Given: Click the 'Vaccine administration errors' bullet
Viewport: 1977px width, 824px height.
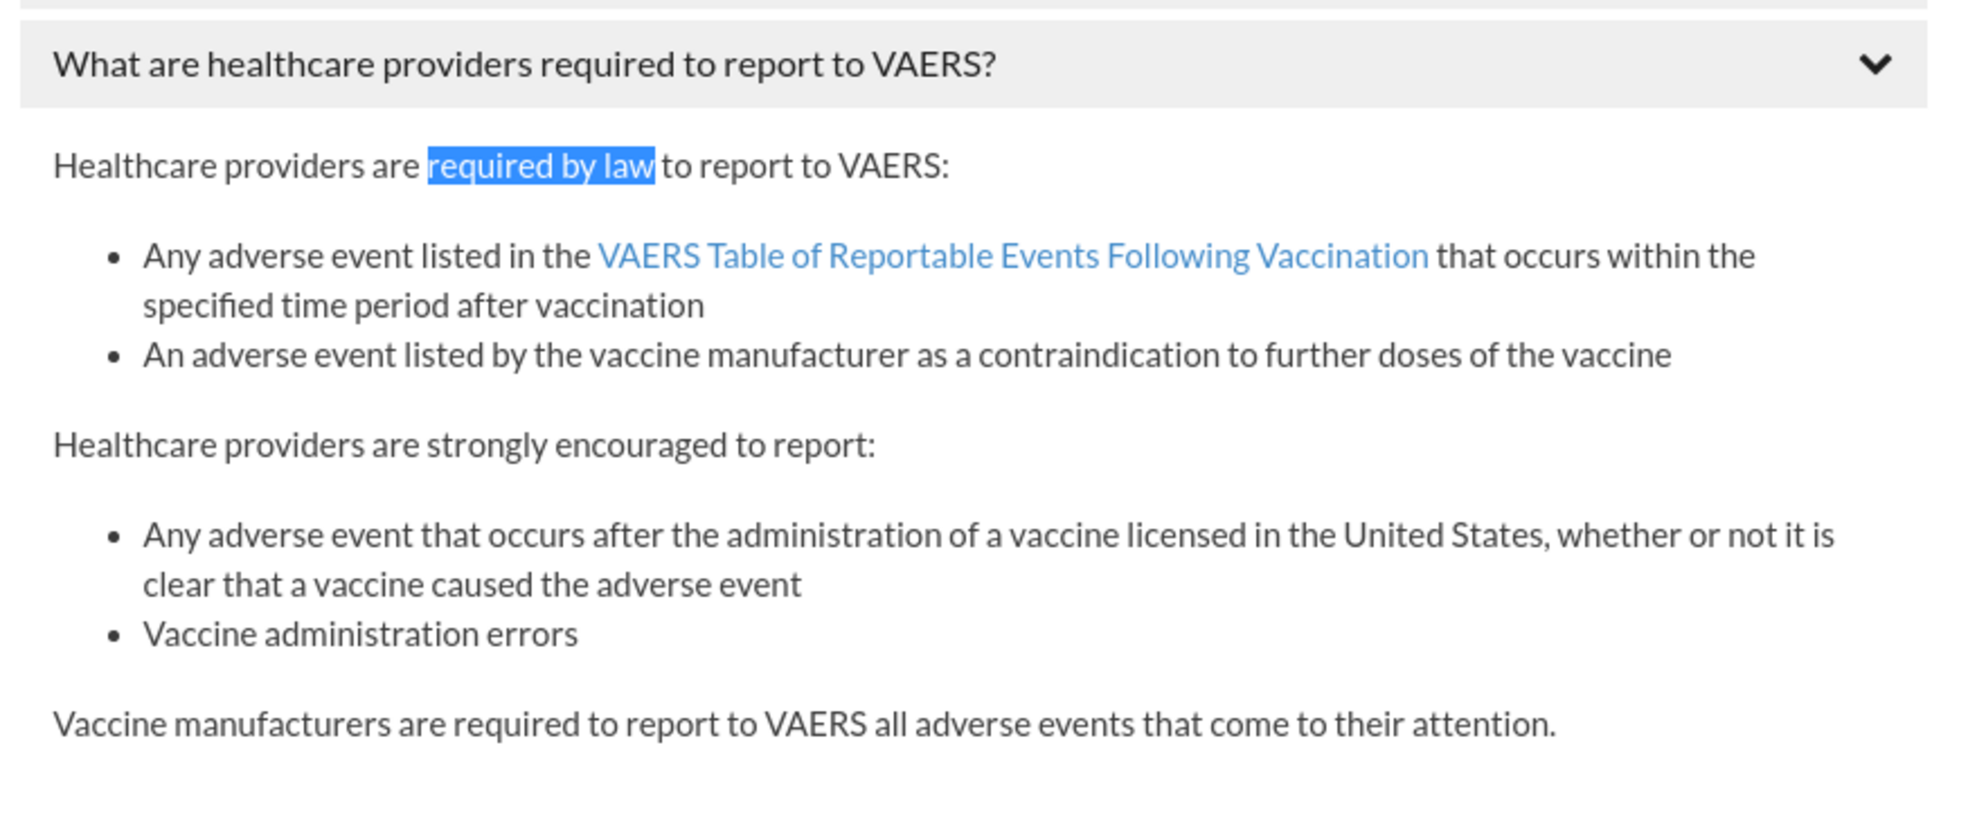Looking at the screenshot, I should pyautogui.click(x=360, y=634).
